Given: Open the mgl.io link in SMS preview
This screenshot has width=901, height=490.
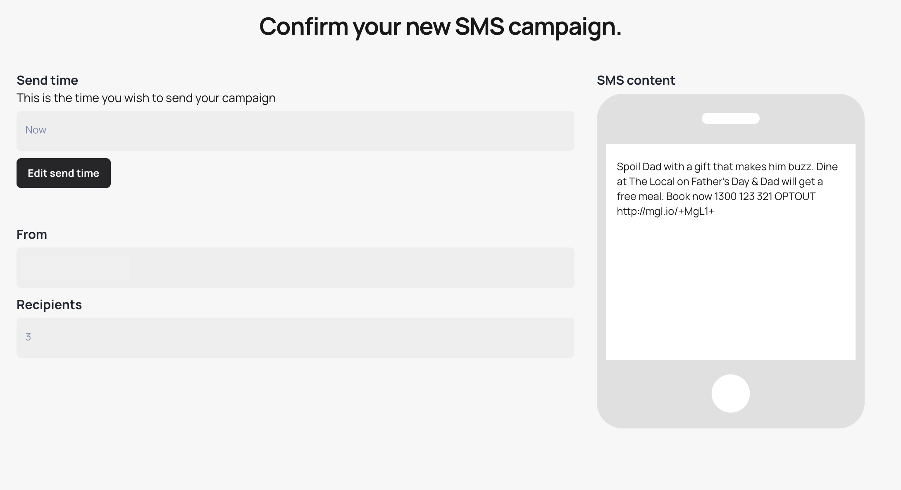Looking at the screenshot, I should click(665, 212).
